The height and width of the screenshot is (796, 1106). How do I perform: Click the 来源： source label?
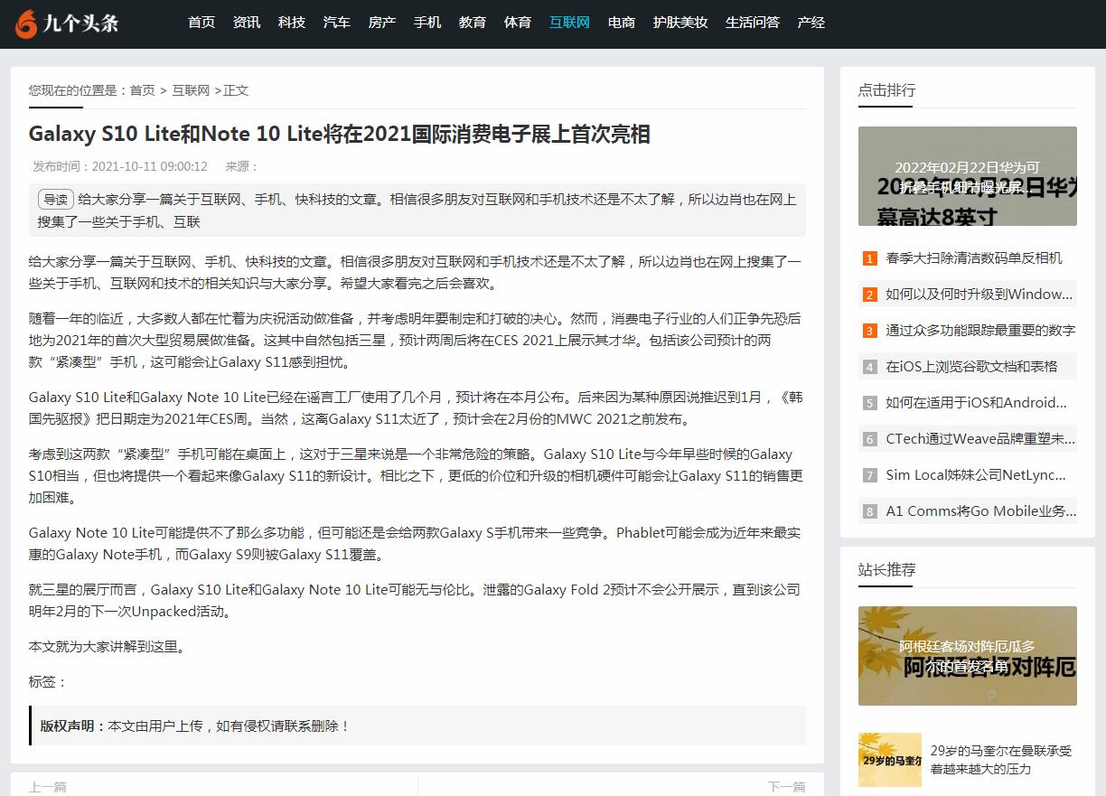click(242, 166)
